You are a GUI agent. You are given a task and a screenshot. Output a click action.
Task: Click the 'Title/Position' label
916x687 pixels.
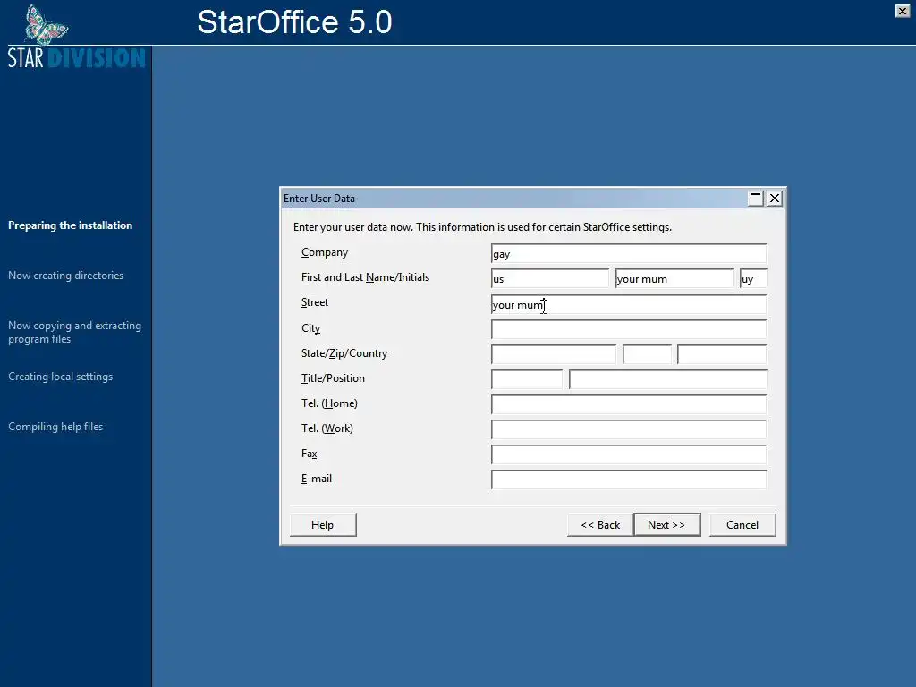333,378
